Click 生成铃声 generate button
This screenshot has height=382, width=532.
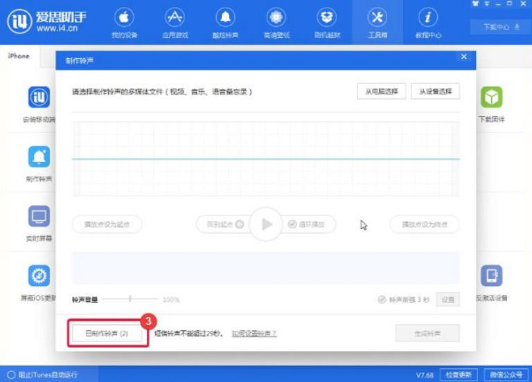click(427, 334)
